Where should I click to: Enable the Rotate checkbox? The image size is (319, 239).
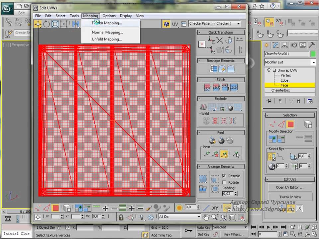[x=224, y=182]
